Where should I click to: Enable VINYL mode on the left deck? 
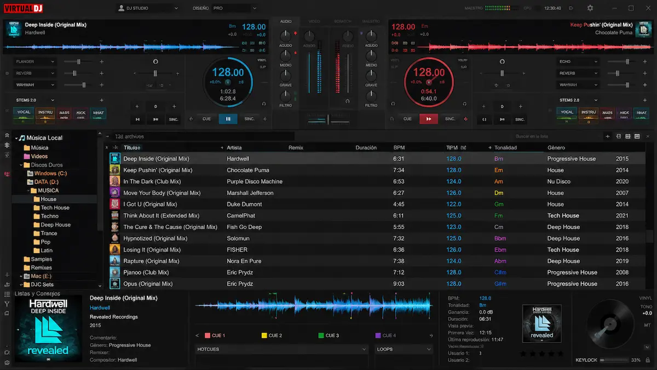pos(261,60)
